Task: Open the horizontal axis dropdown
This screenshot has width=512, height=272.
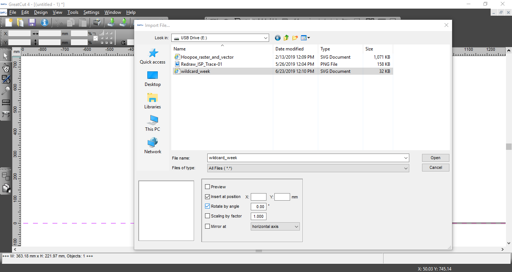Action: [x=296, y=226]
